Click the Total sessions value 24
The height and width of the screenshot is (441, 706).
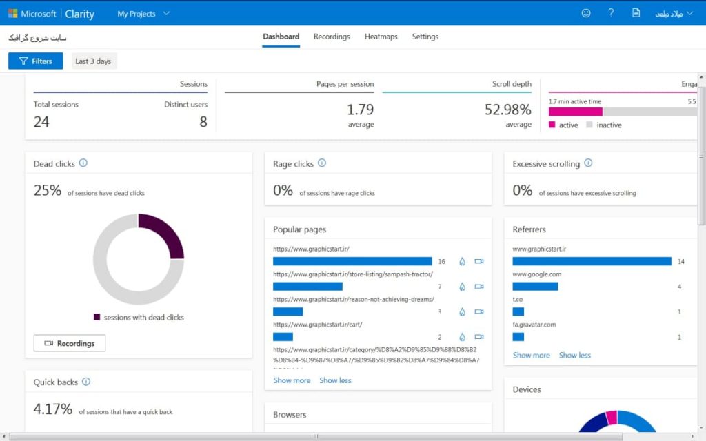tap(41, 122)
